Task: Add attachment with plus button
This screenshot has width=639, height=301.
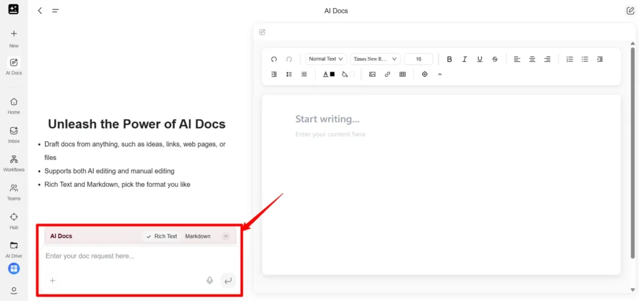Action: pos(52,280)
